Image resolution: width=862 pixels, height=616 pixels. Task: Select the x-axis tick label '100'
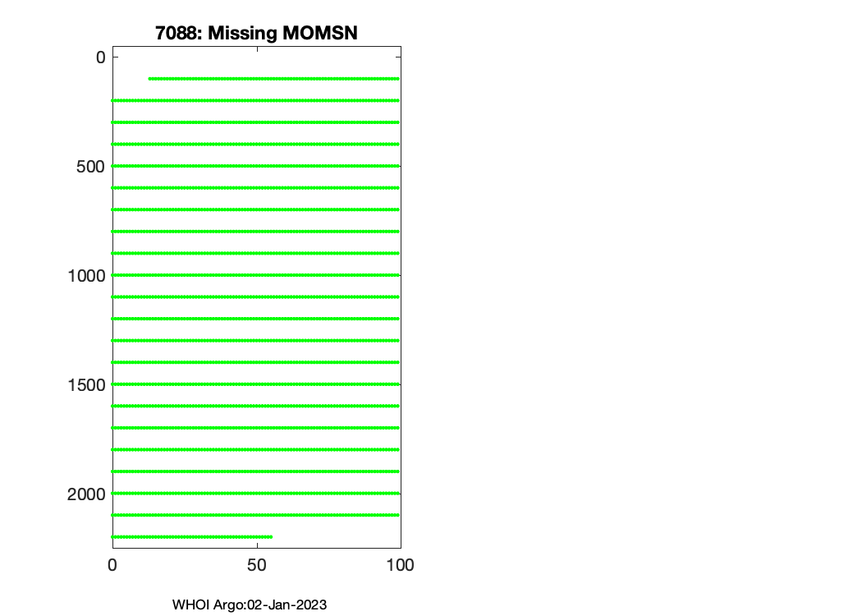pos(400,565)
